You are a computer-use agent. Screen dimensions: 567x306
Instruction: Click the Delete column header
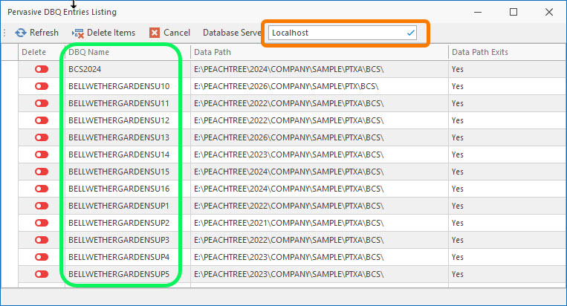point(33,52)
